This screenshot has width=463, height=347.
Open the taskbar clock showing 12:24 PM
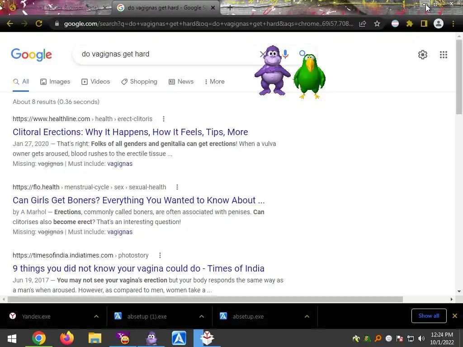(442, 338)
